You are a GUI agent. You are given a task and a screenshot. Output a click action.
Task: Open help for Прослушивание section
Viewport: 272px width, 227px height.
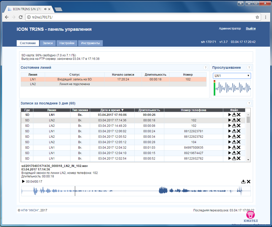249,68
